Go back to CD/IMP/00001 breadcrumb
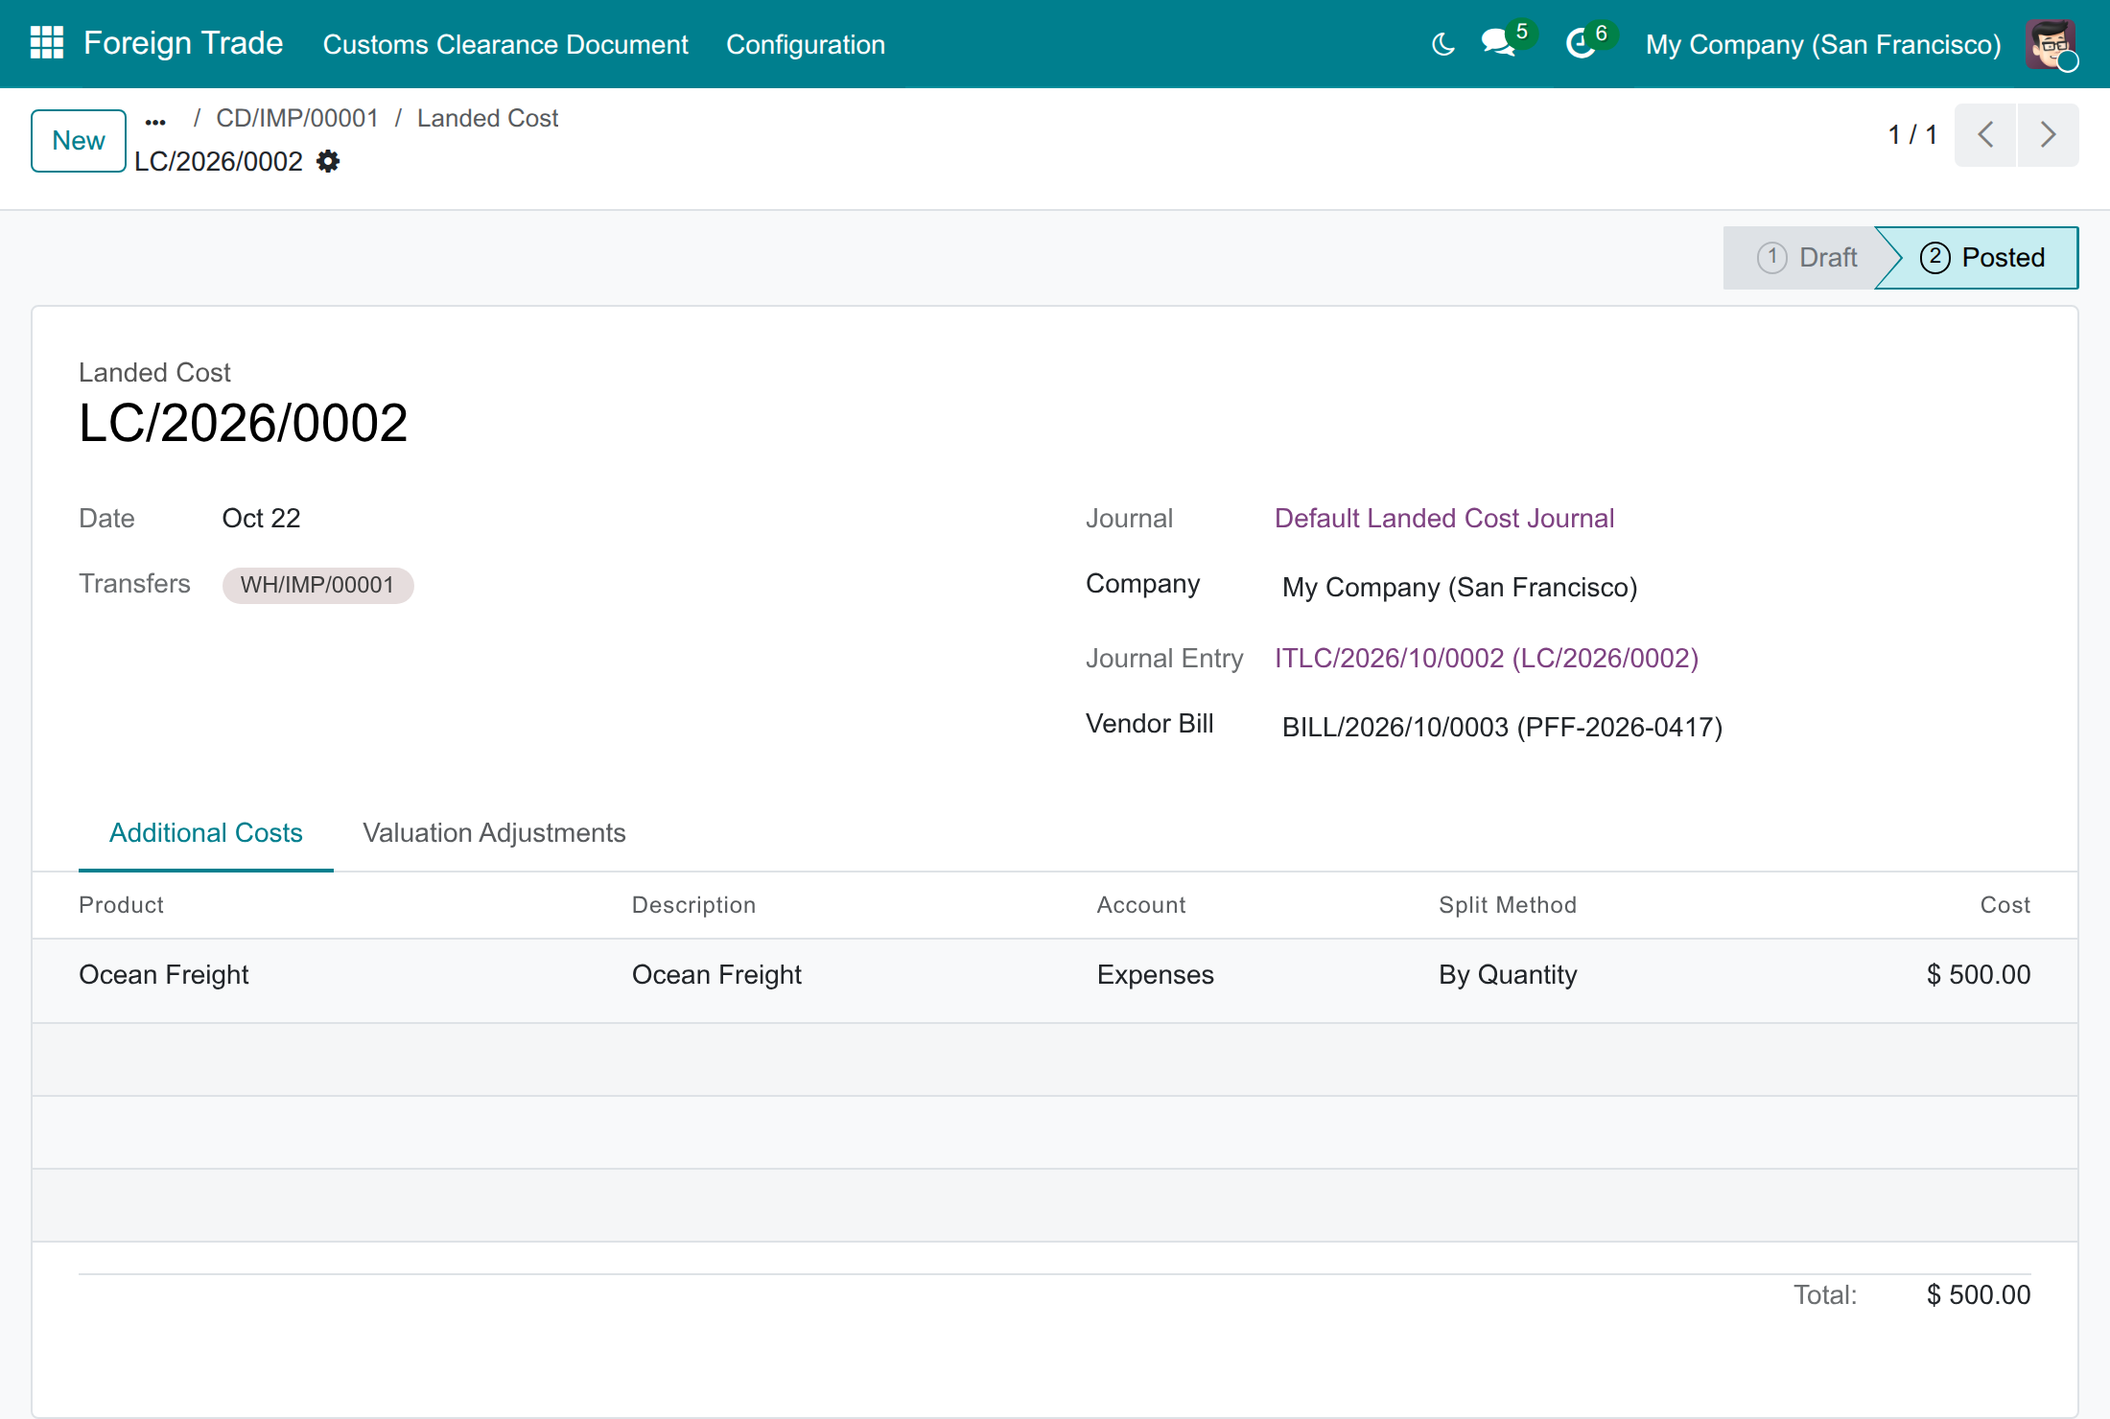Viewport: 2110px width, 1419px height. (x=297, y=118)
